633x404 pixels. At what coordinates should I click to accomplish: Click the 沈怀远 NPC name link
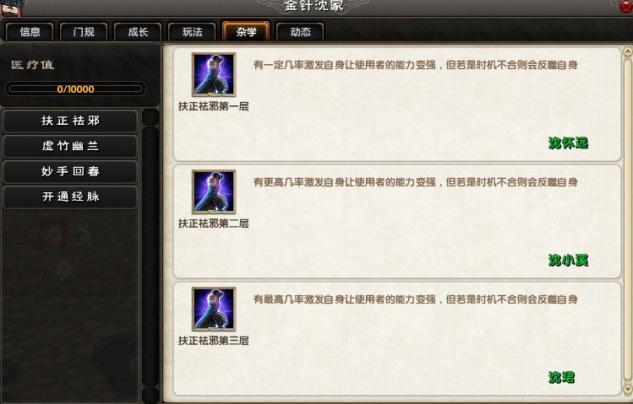(x=568, y=143)
